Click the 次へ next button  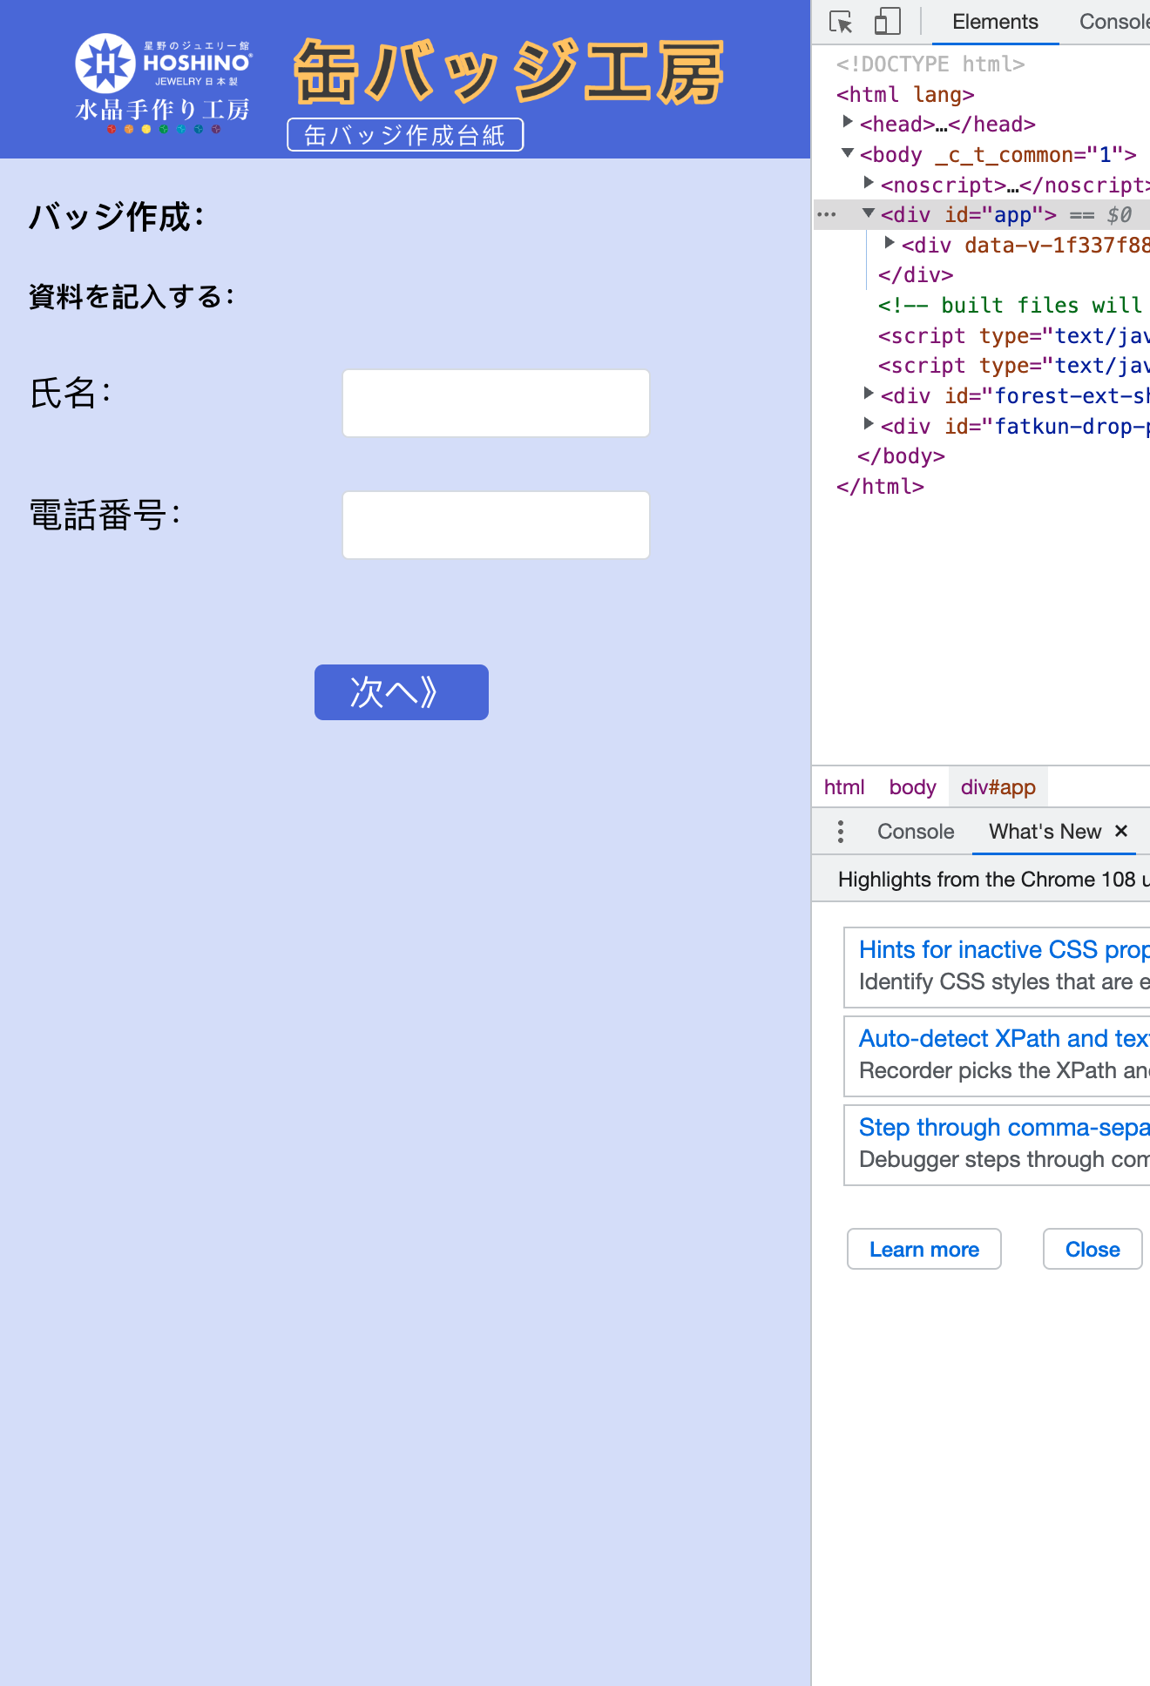(402, 692)
